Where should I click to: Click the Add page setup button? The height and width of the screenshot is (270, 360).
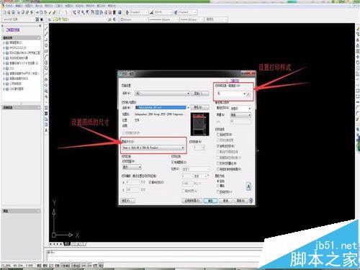200,94
